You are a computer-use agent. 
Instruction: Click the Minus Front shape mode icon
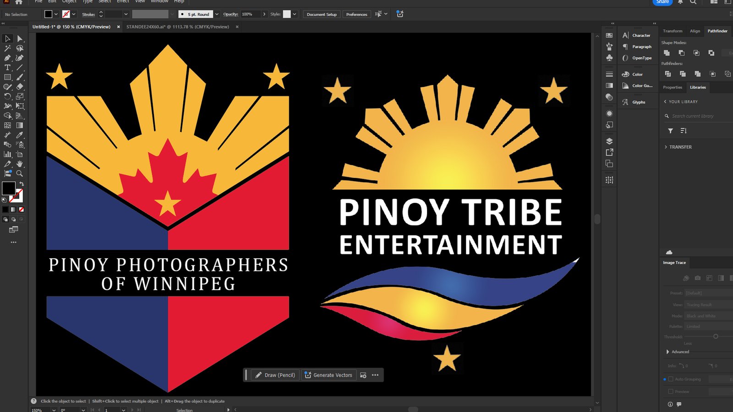[681, 53]
